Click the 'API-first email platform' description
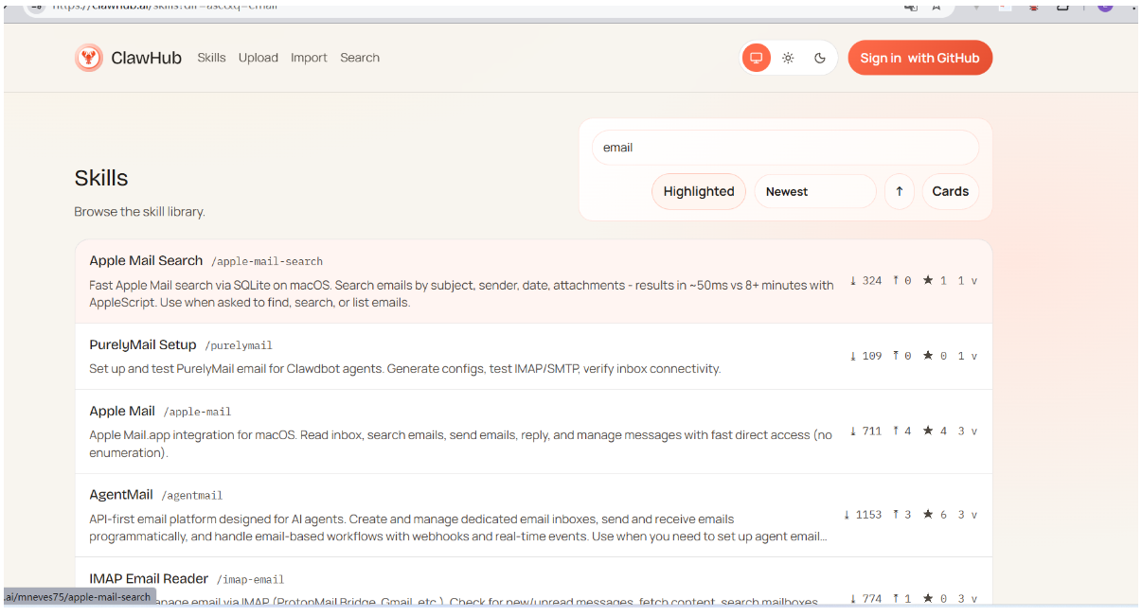 458,528
